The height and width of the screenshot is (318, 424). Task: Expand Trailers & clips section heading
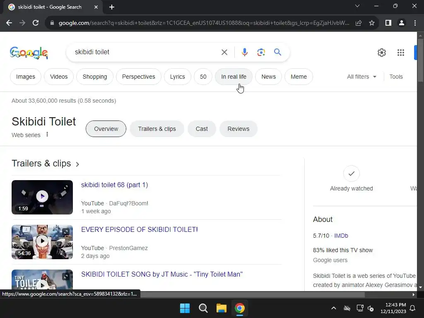pos(46,164)
